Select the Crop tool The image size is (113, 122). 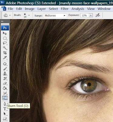[x=5, y=53]
